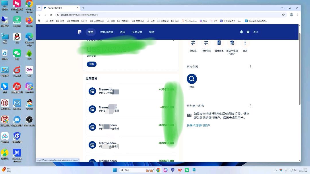View site information icon in address bar
The image size is (310, 174).
coord(58,15)
